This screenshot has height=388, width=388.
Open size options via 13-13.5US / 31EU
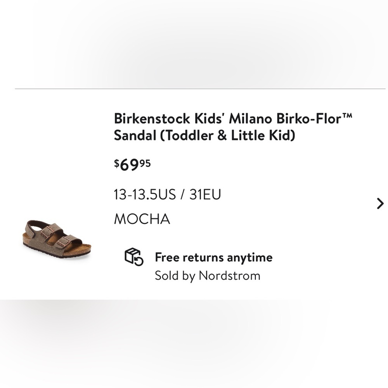168,195
